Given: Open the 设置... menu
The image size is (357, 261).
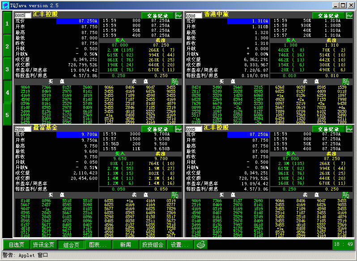Looking at the screenshot, I should tap(180, 245).
